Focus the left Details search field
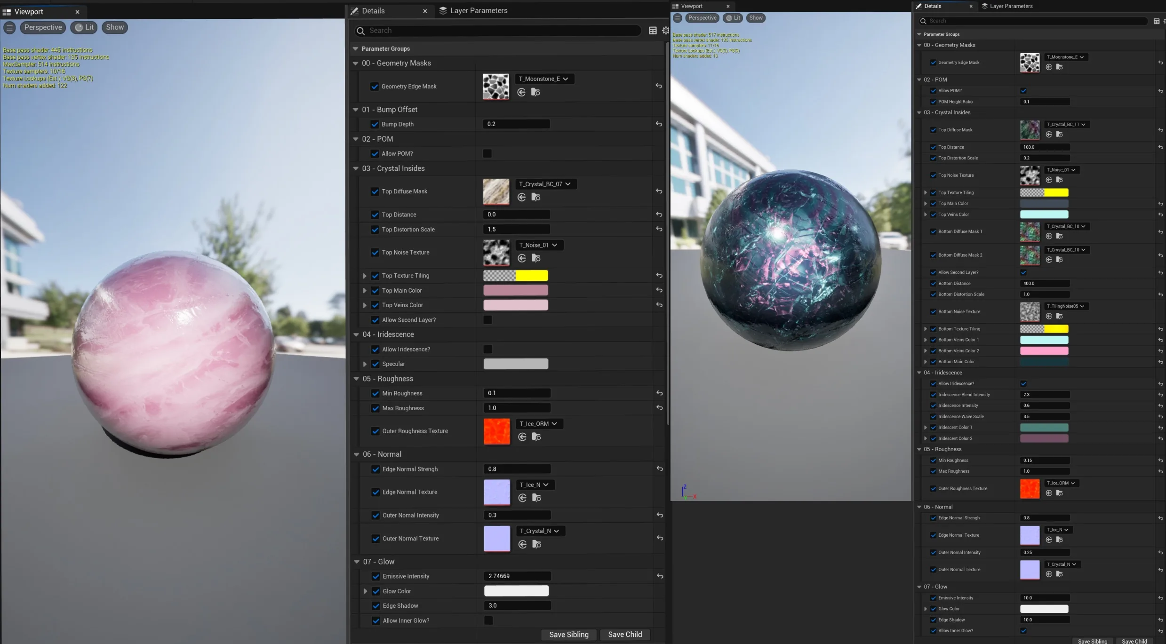The width and height of the screenshot is (1166, 644). point(498,31)
